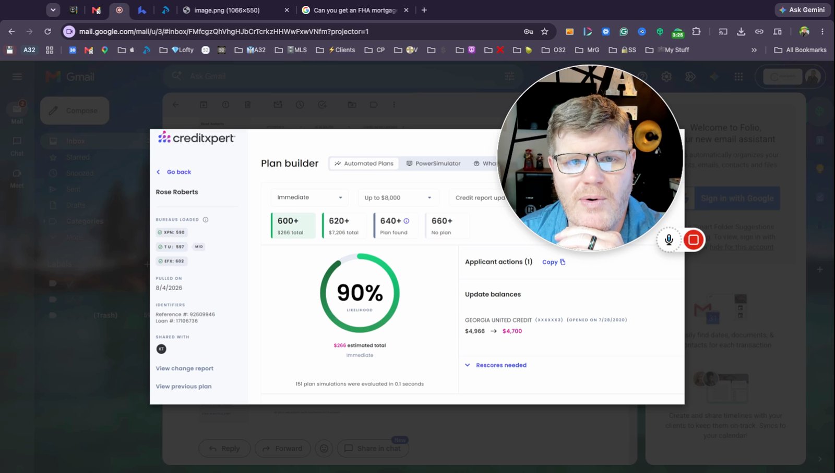The image size is (835, 473).
Task: Open a new browser tab
Action: pos(424,10)
